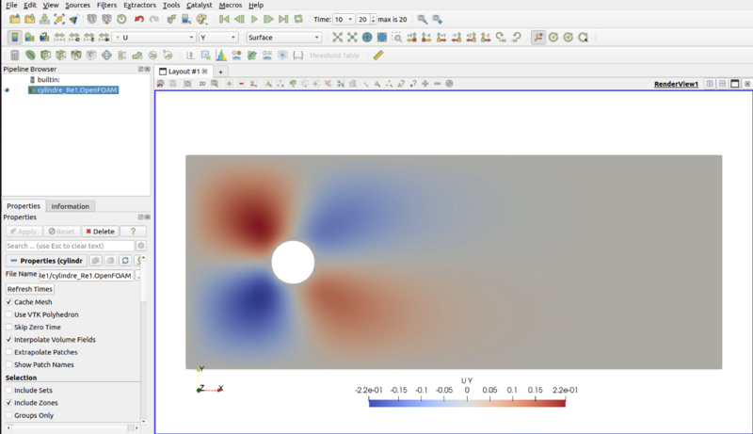Toggle Cache Mesh checkbox
This screenshot has height=434, width=753.
click(8, 302)
